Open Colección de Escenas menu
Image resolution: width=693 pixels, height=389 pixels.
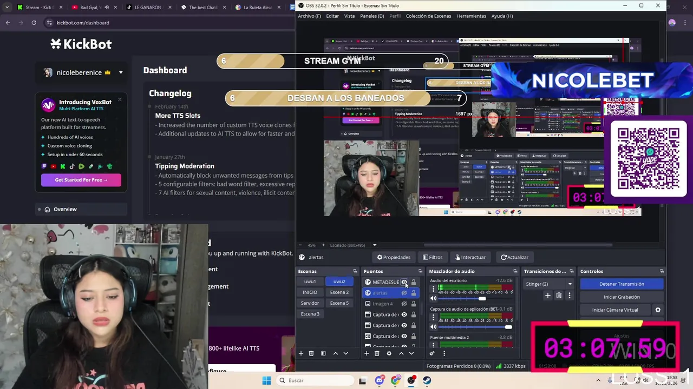point(428,16)
